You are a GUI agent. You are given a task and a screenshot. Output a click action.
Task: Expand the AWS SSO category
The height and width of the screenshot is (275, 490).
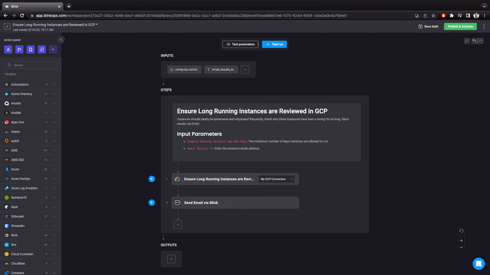[30, 160]
